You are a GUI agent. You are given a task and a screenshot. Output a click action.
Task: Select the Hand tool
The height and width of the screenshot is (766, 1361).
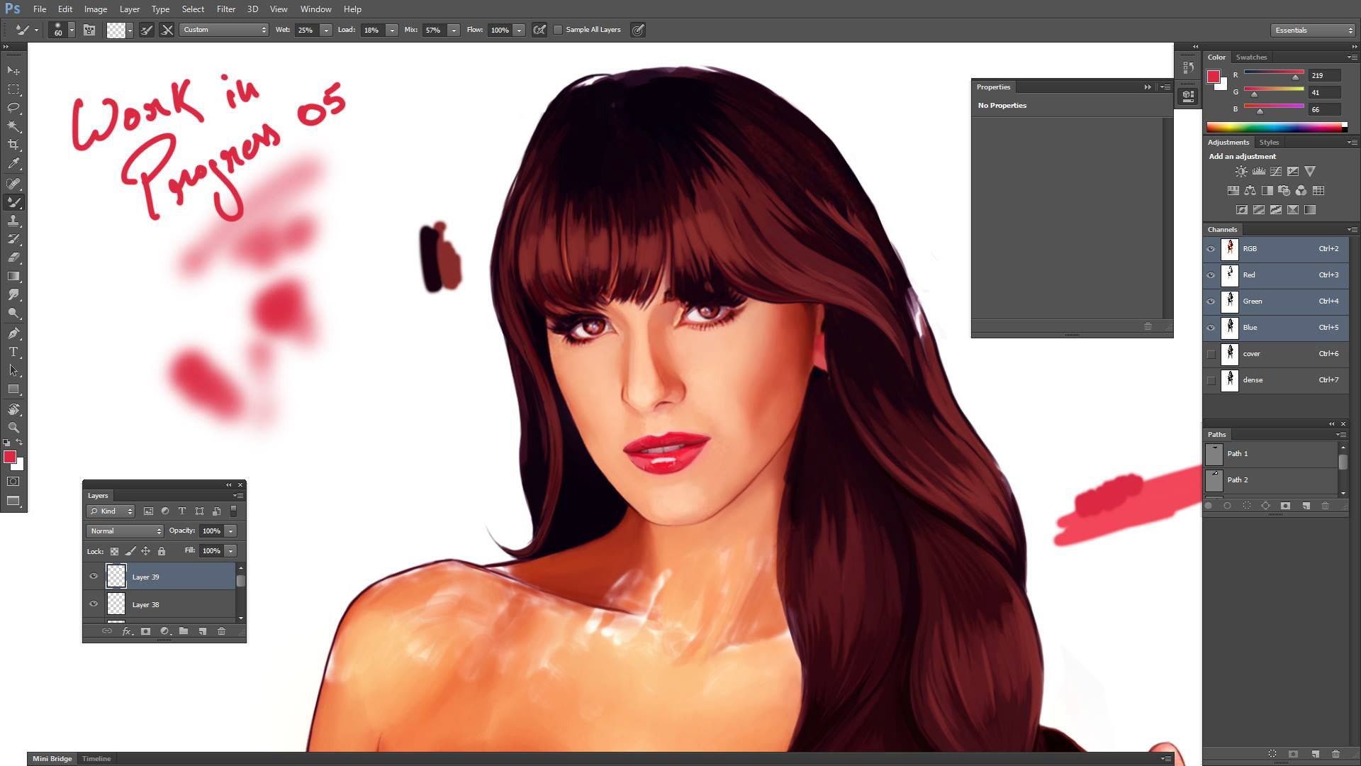[x=13, y=409]
